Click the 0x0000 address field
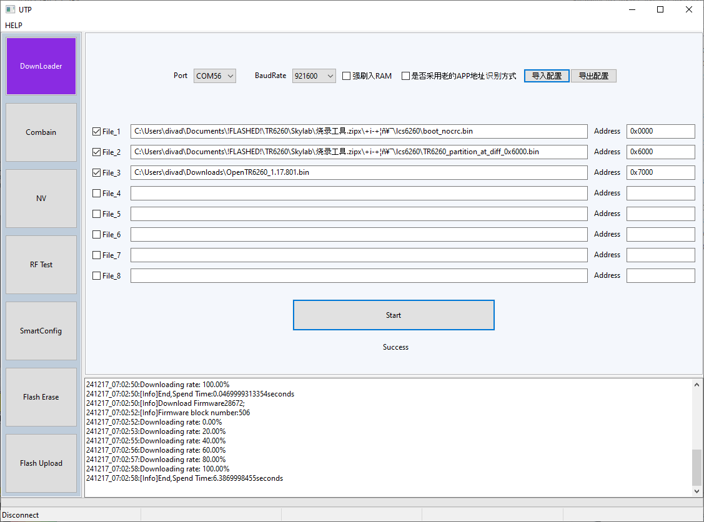704x522 pixels. (x=660, y=132)
